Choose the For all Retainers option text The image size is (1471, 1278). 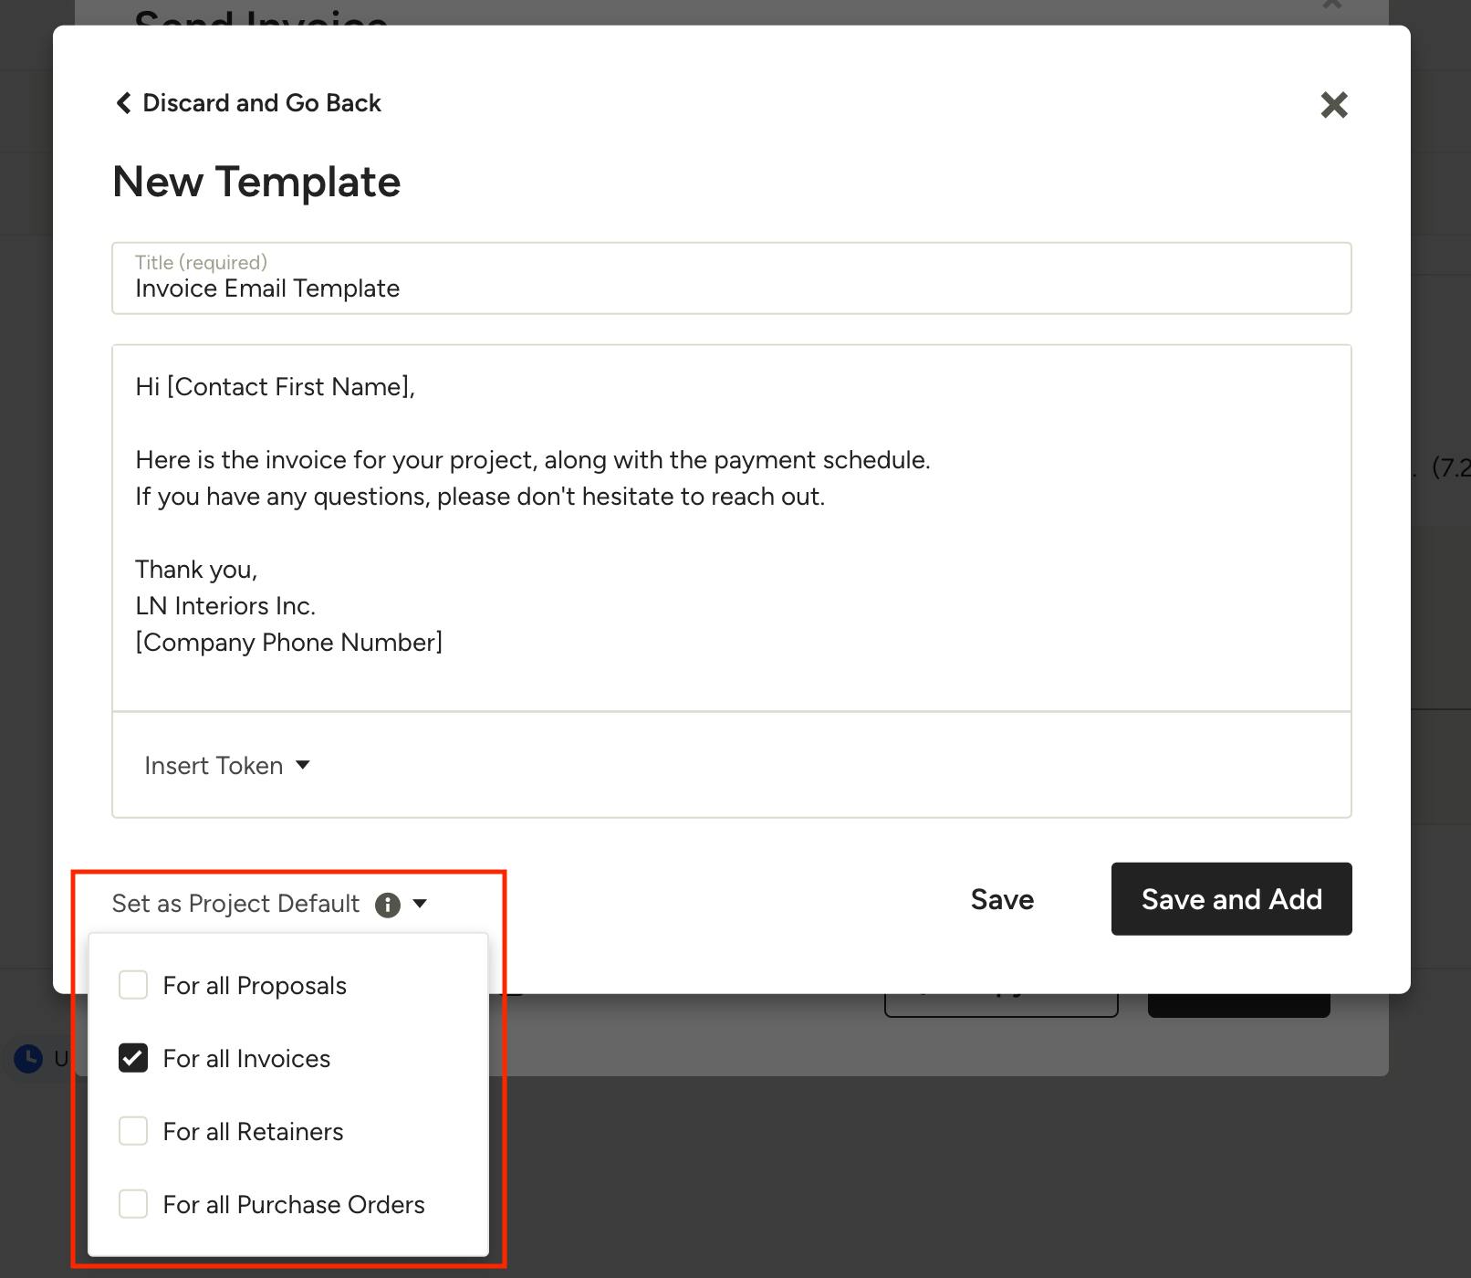[253, 1132]
